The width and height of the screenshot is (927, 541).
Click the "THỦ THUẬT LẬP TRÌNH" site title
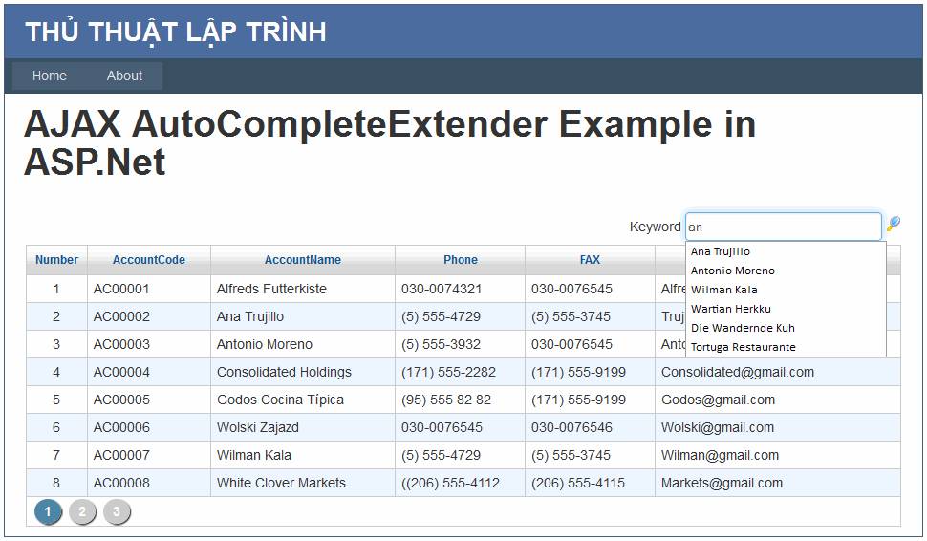pyautogui.click(x=176, y=32)
